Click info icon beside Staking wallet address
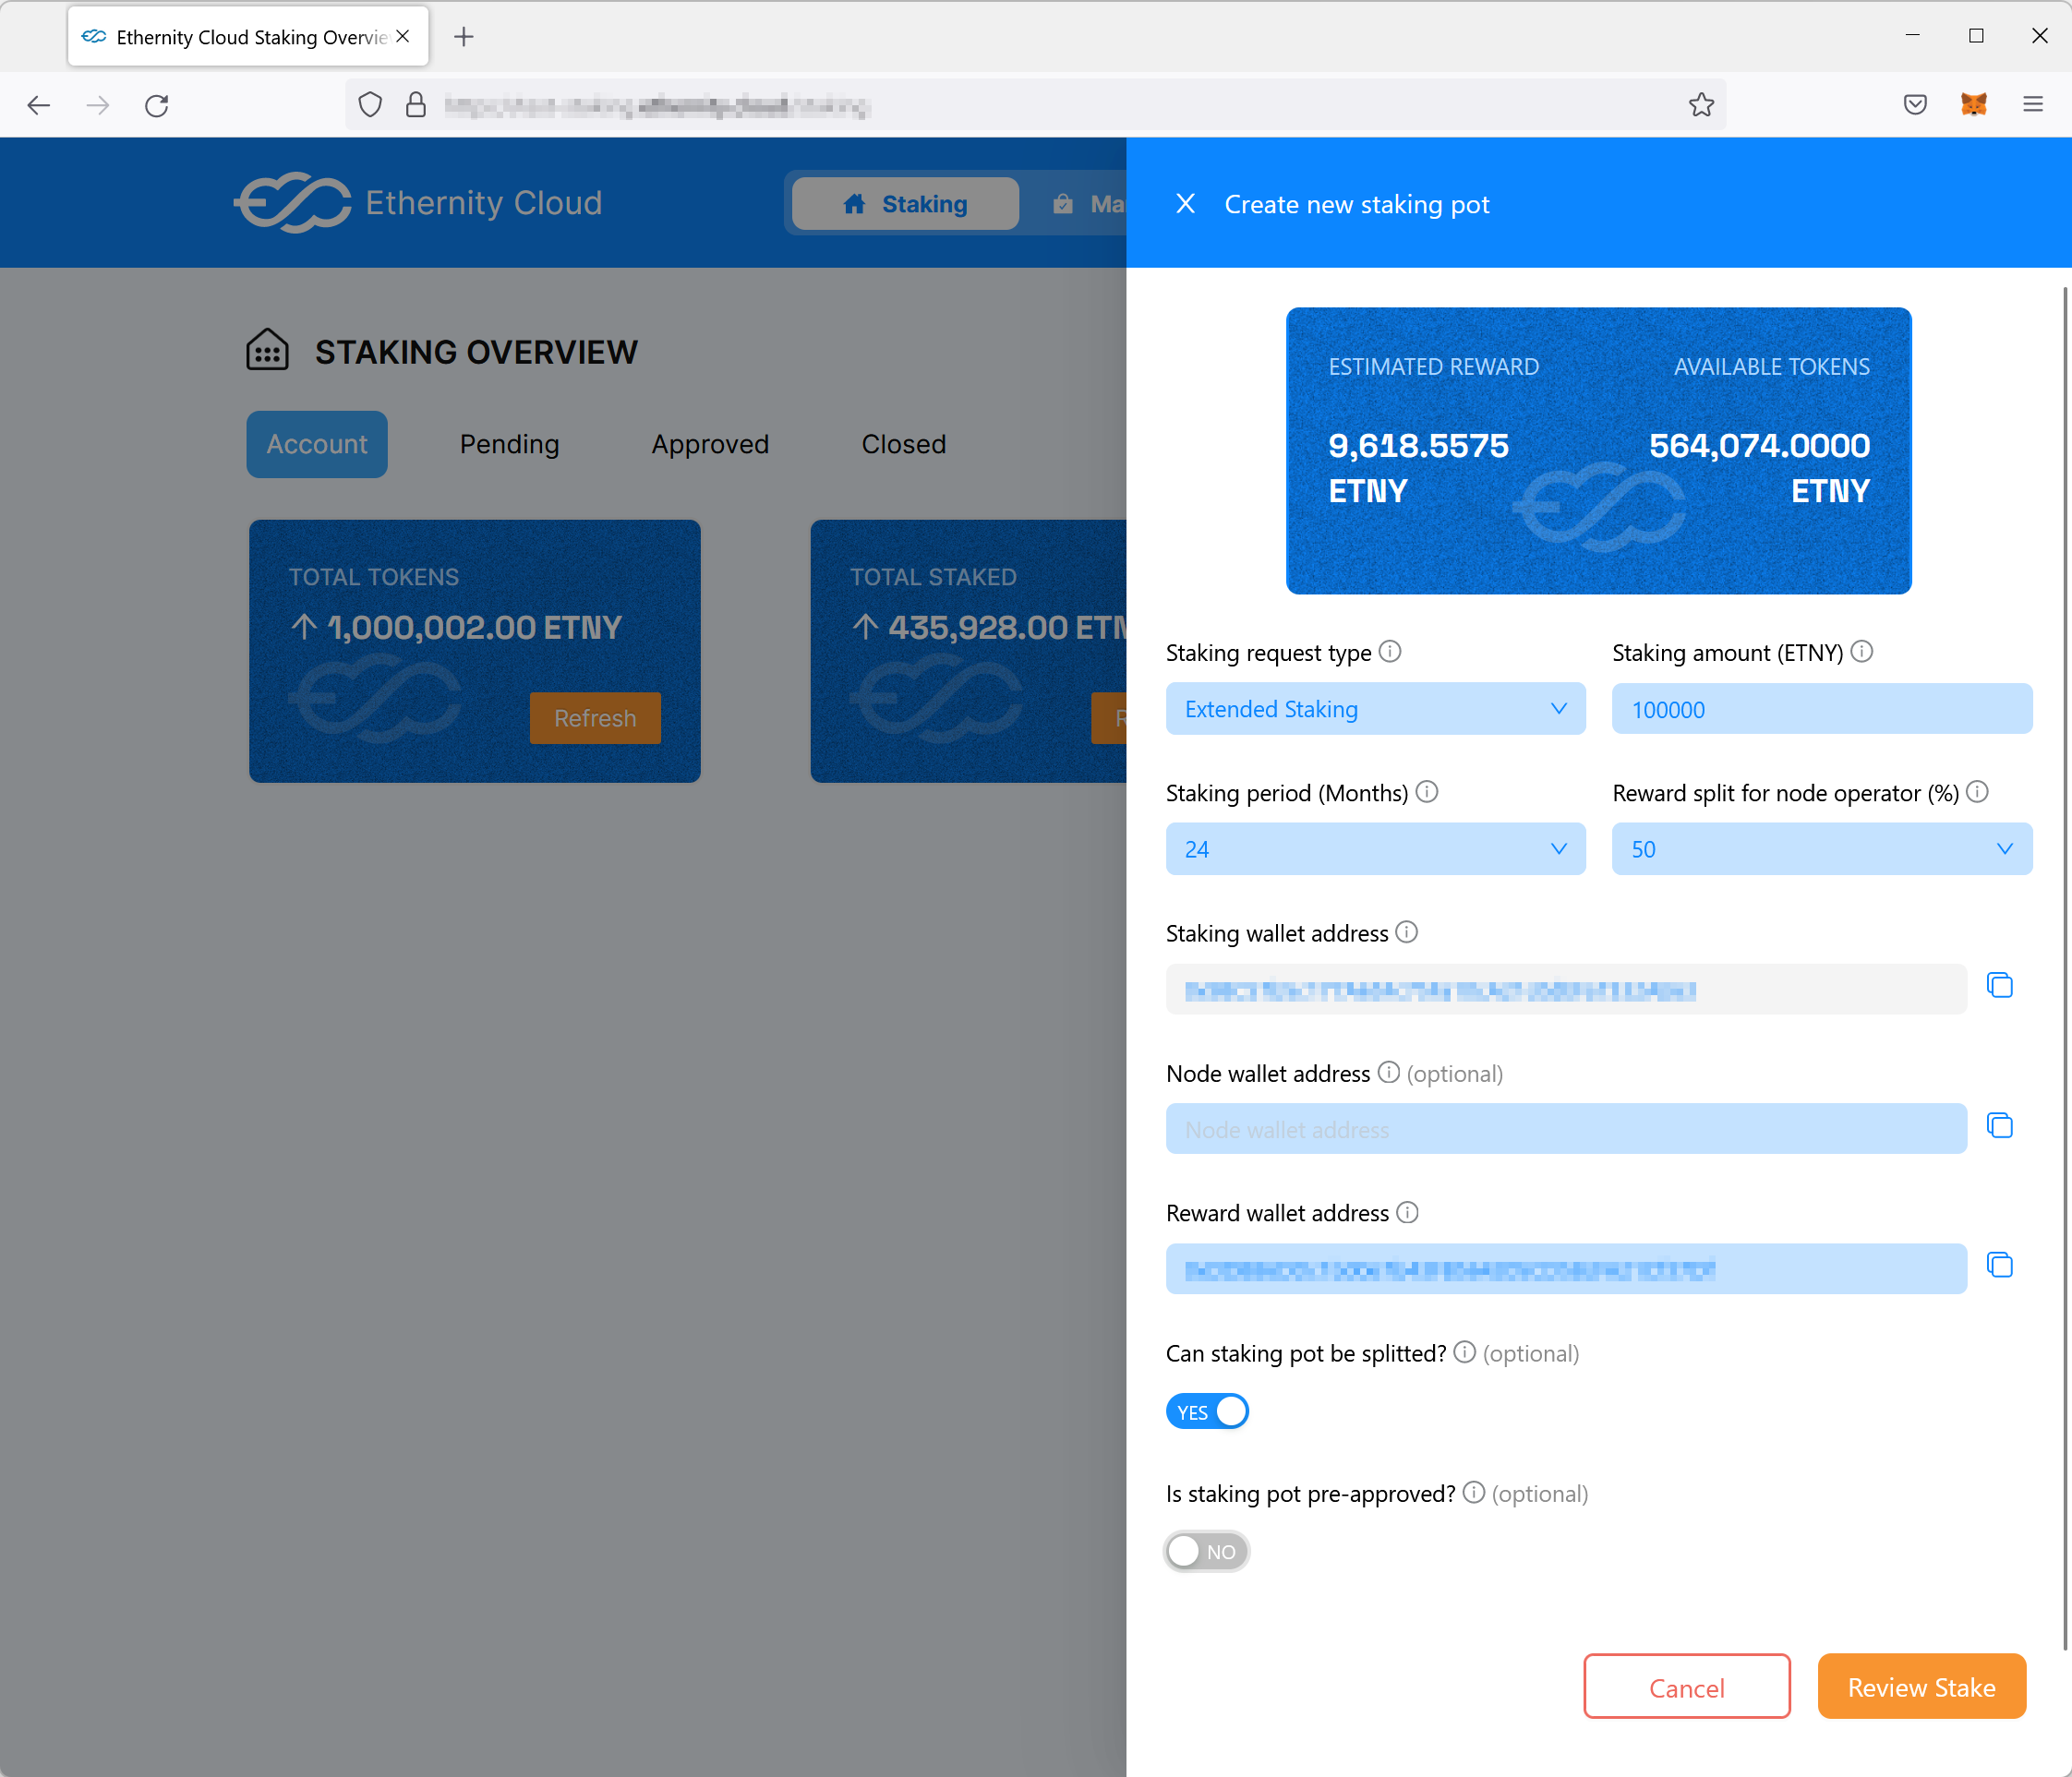 [1407, 932]
